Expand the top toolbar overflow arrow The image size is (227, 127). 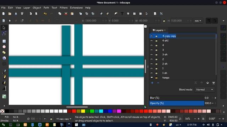(x=223, y=21)
